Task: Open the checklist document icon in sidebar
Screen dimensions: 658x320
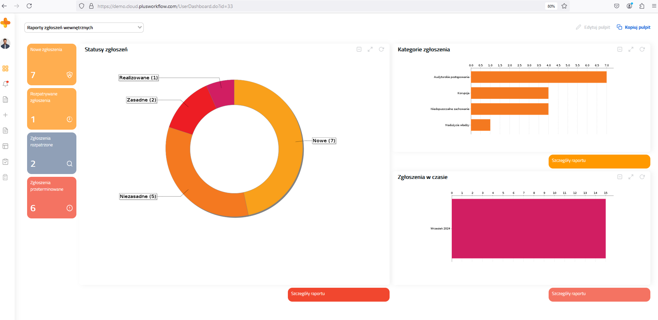Action: [5, 100]
